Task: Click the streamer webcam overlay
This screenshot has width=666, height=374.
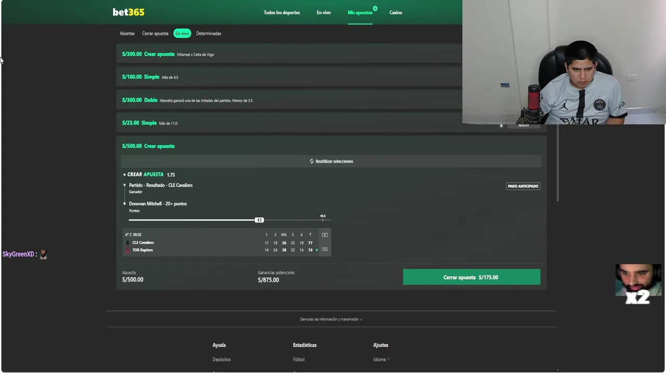Action: click(x=564, y=62)
